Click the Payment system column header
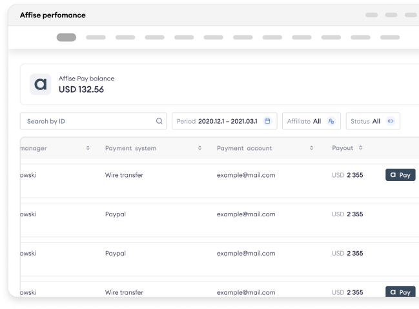 point(130,148)
